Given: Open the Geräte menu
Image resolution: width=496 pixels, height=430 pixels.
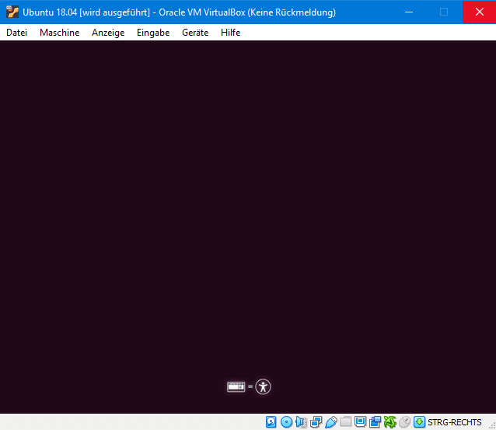Looking at the screenshot, I should (195, 33).
